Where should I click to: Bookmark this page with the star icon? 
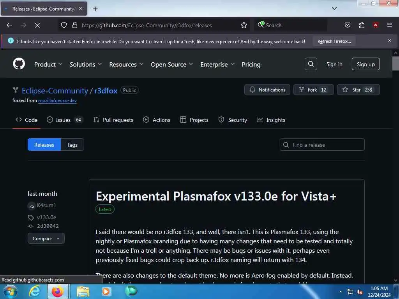click(244, 25)
